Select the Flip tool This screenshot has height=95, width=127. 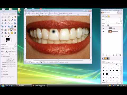12,27
